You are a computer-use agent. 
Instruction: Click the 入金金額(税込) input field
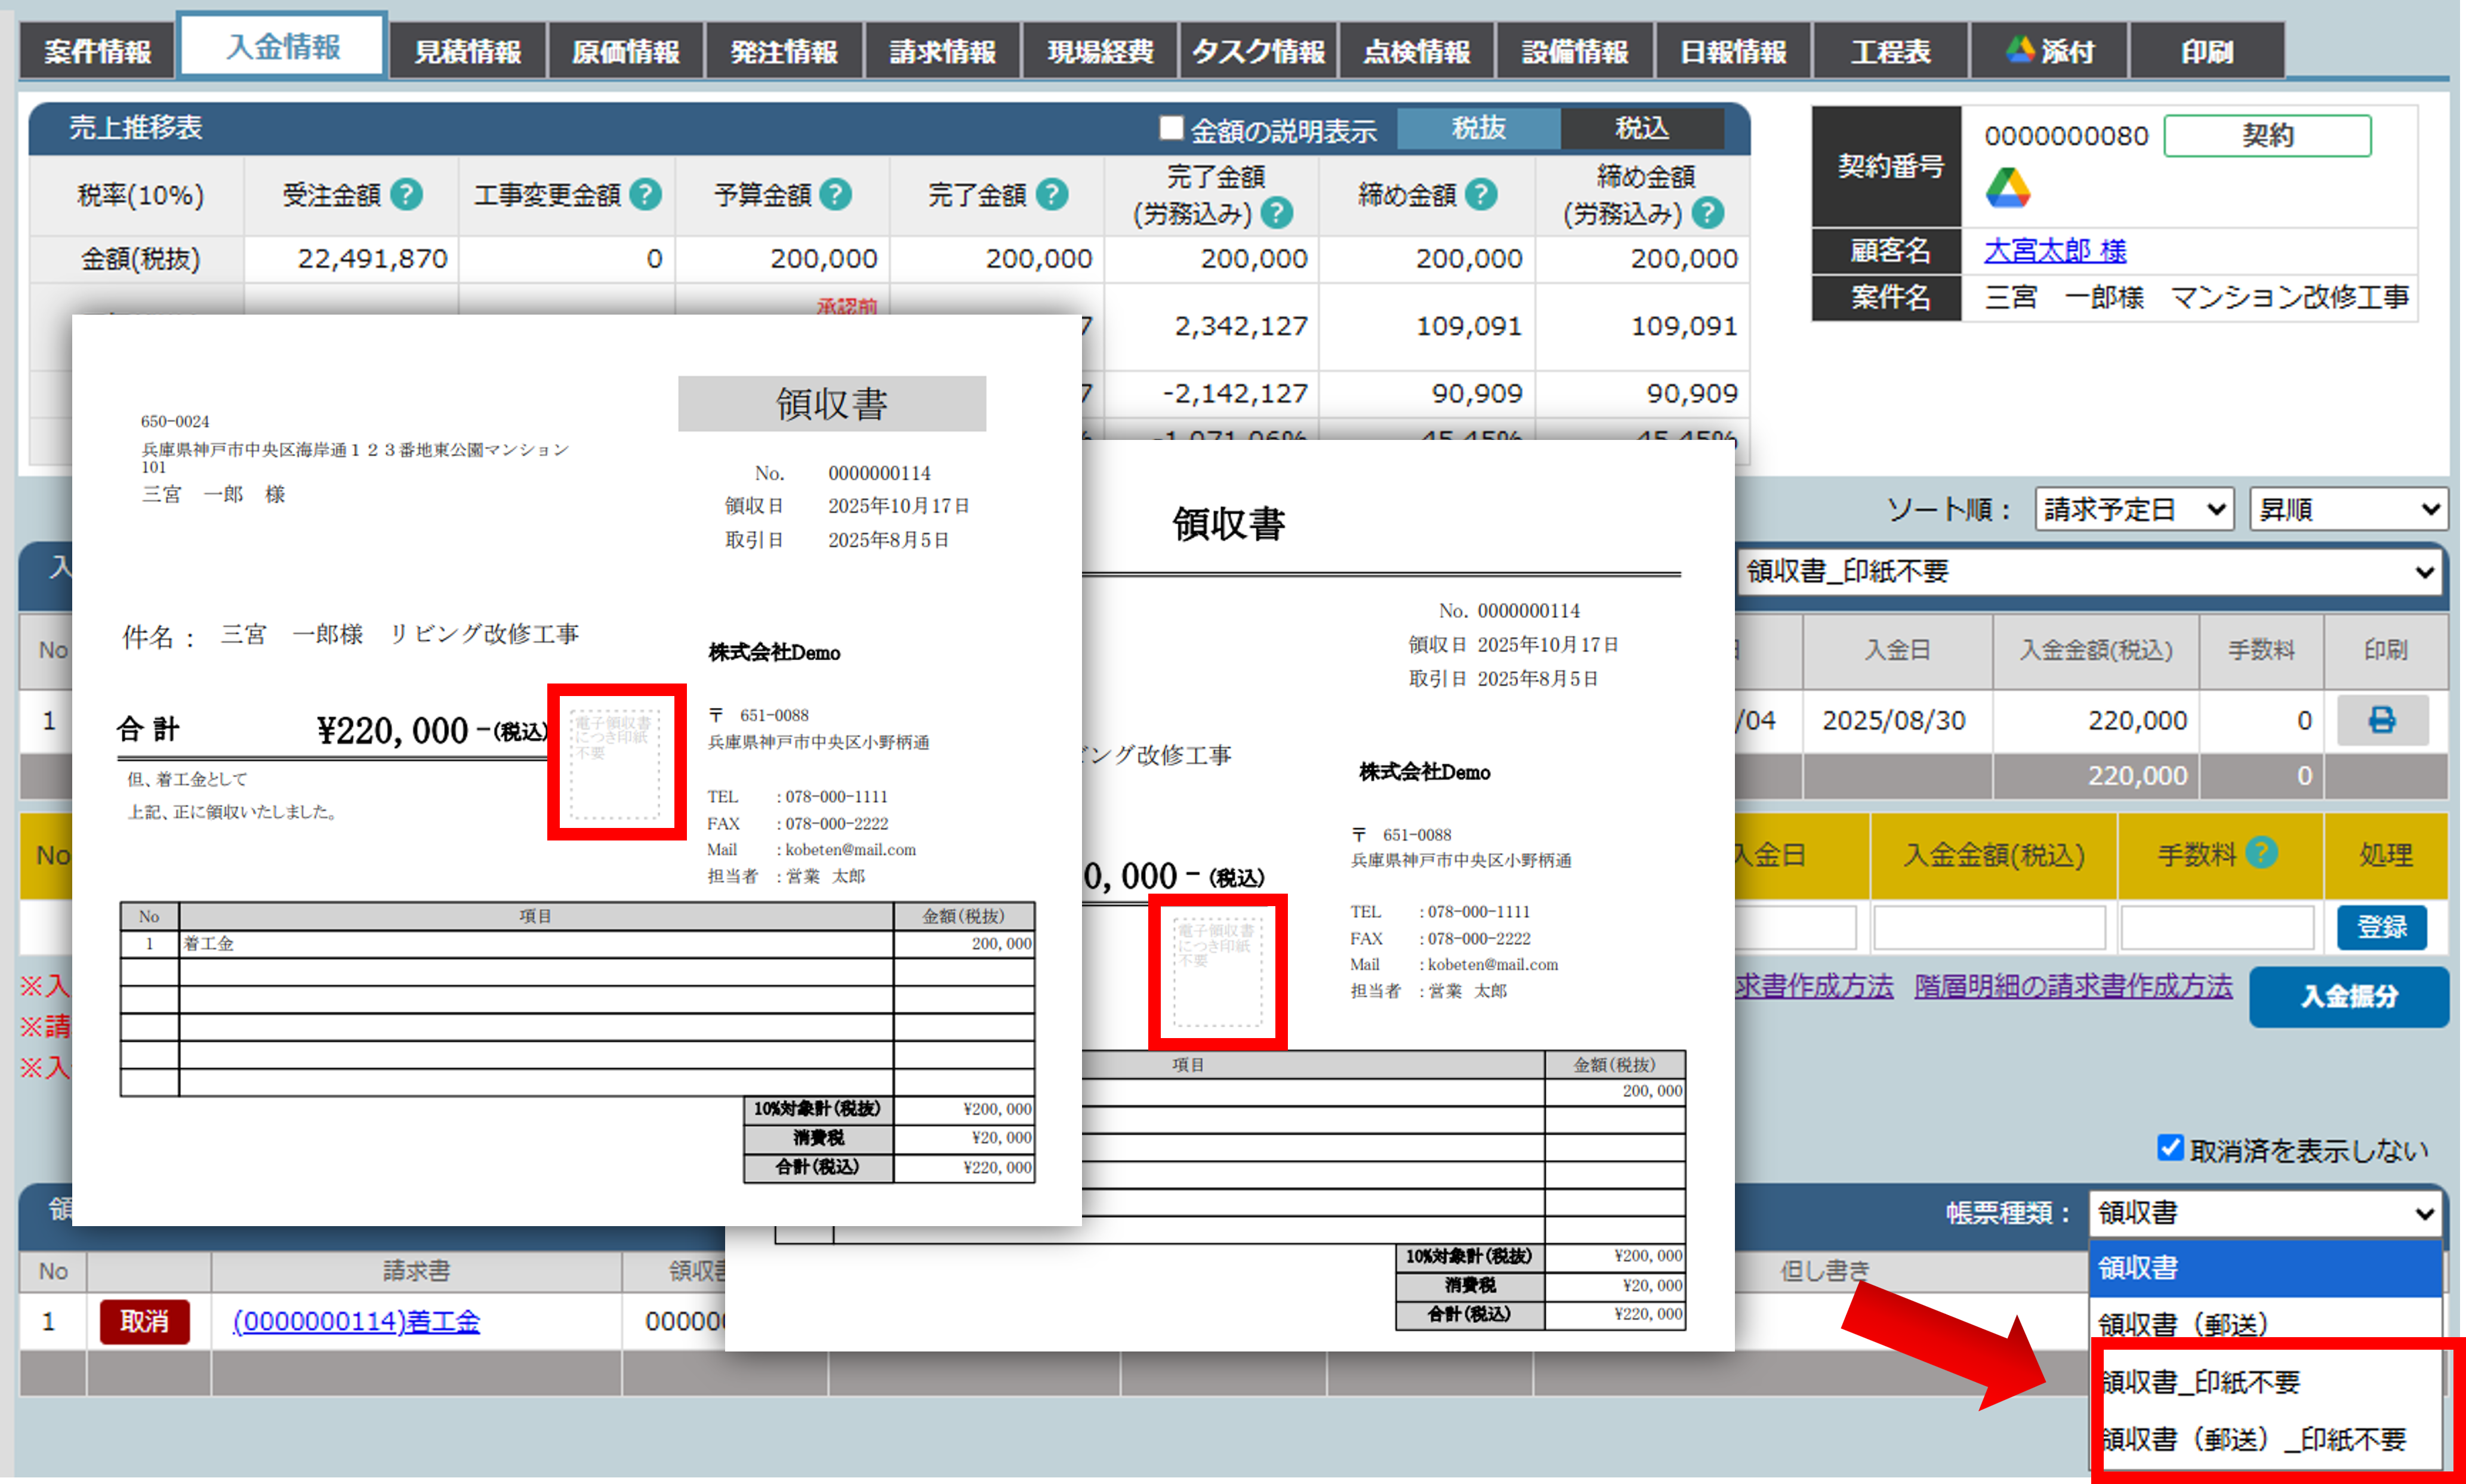pyautogui.click(x=1988, y=927)
